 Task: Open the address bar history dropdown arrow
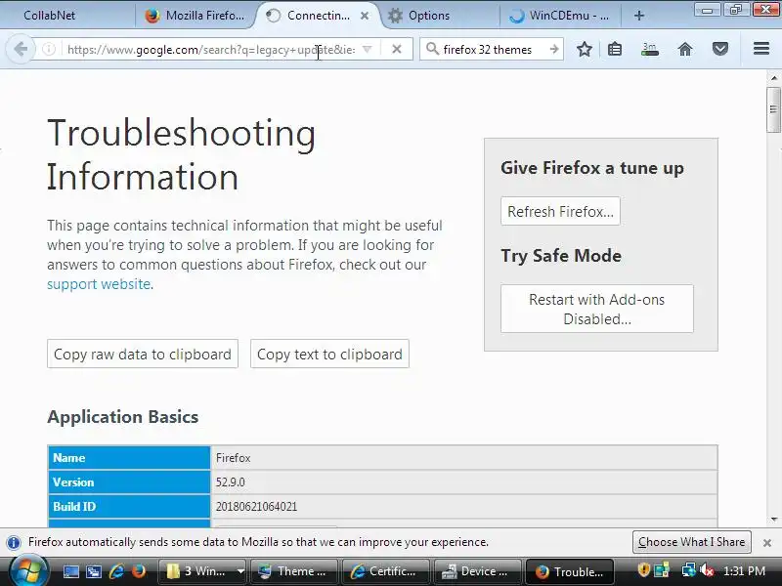368,50
